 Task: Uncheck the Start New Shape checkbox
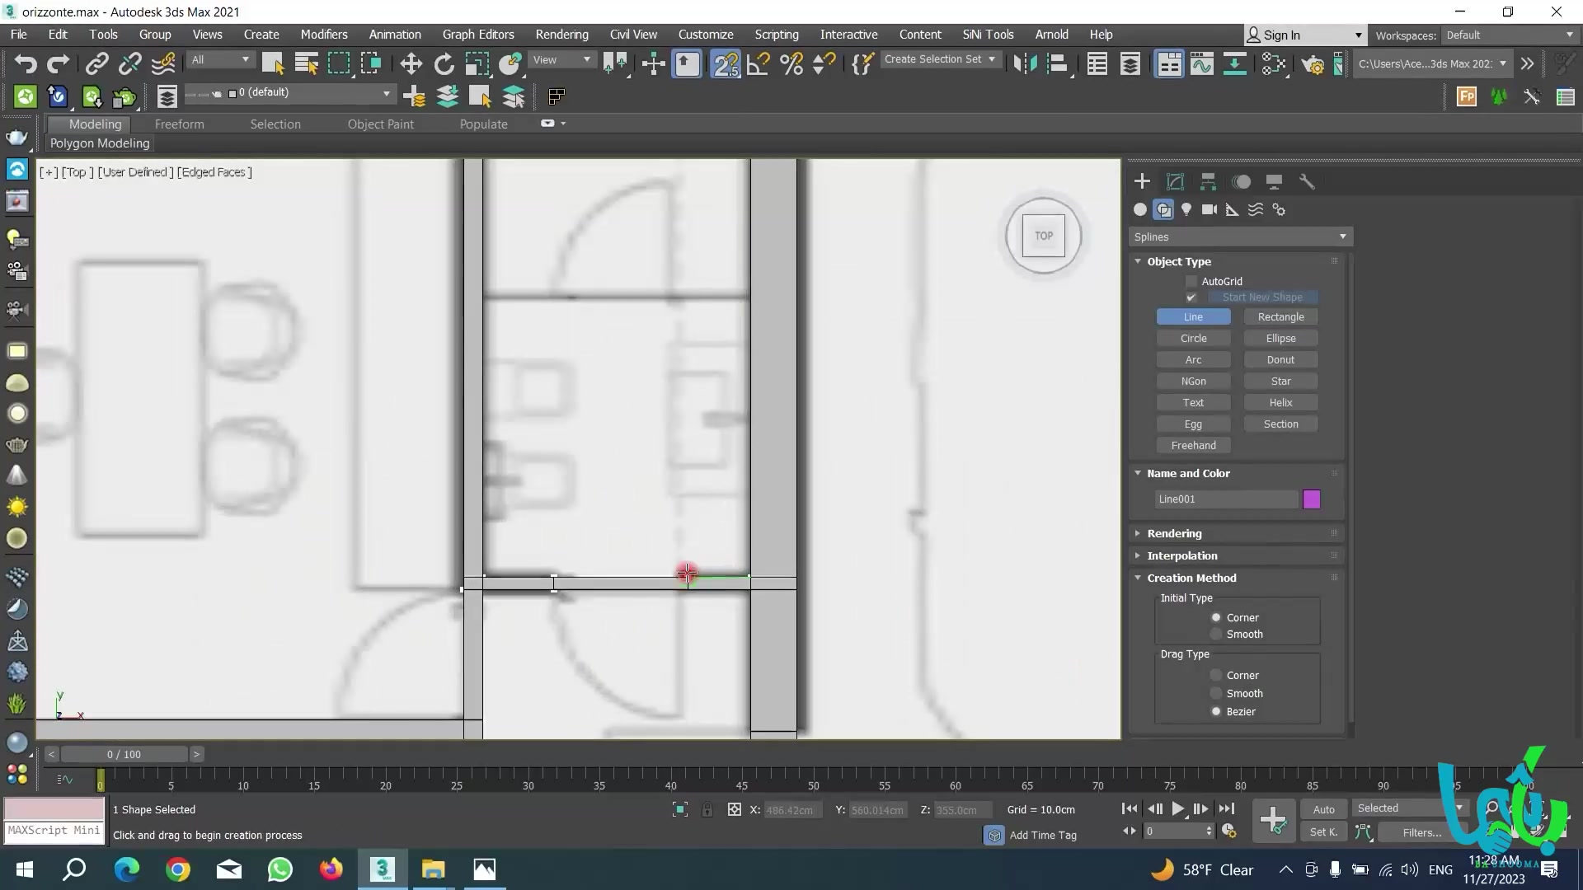[1191, 297]
